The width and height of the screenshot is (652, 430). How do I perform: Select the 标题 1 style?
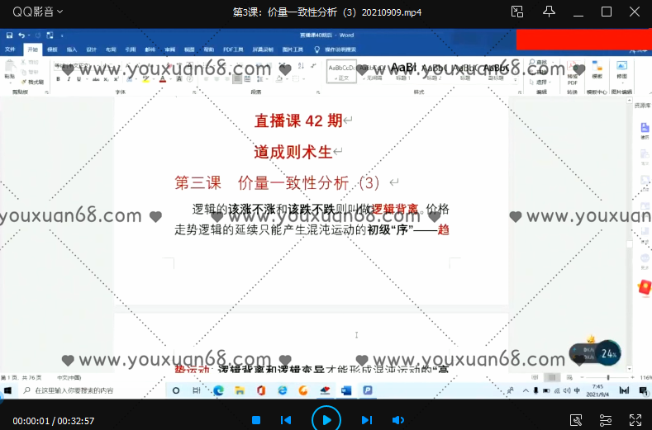click(x=402, y=72)
